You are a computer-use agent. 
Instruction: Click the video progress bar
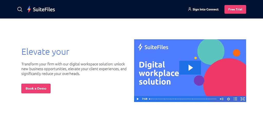click(x=183, y=99)
